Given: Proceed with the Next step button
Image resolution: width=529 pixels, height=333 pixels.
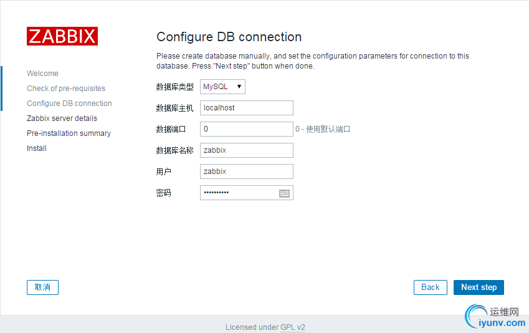Looking at the screenshot, I should pos(479,287).
